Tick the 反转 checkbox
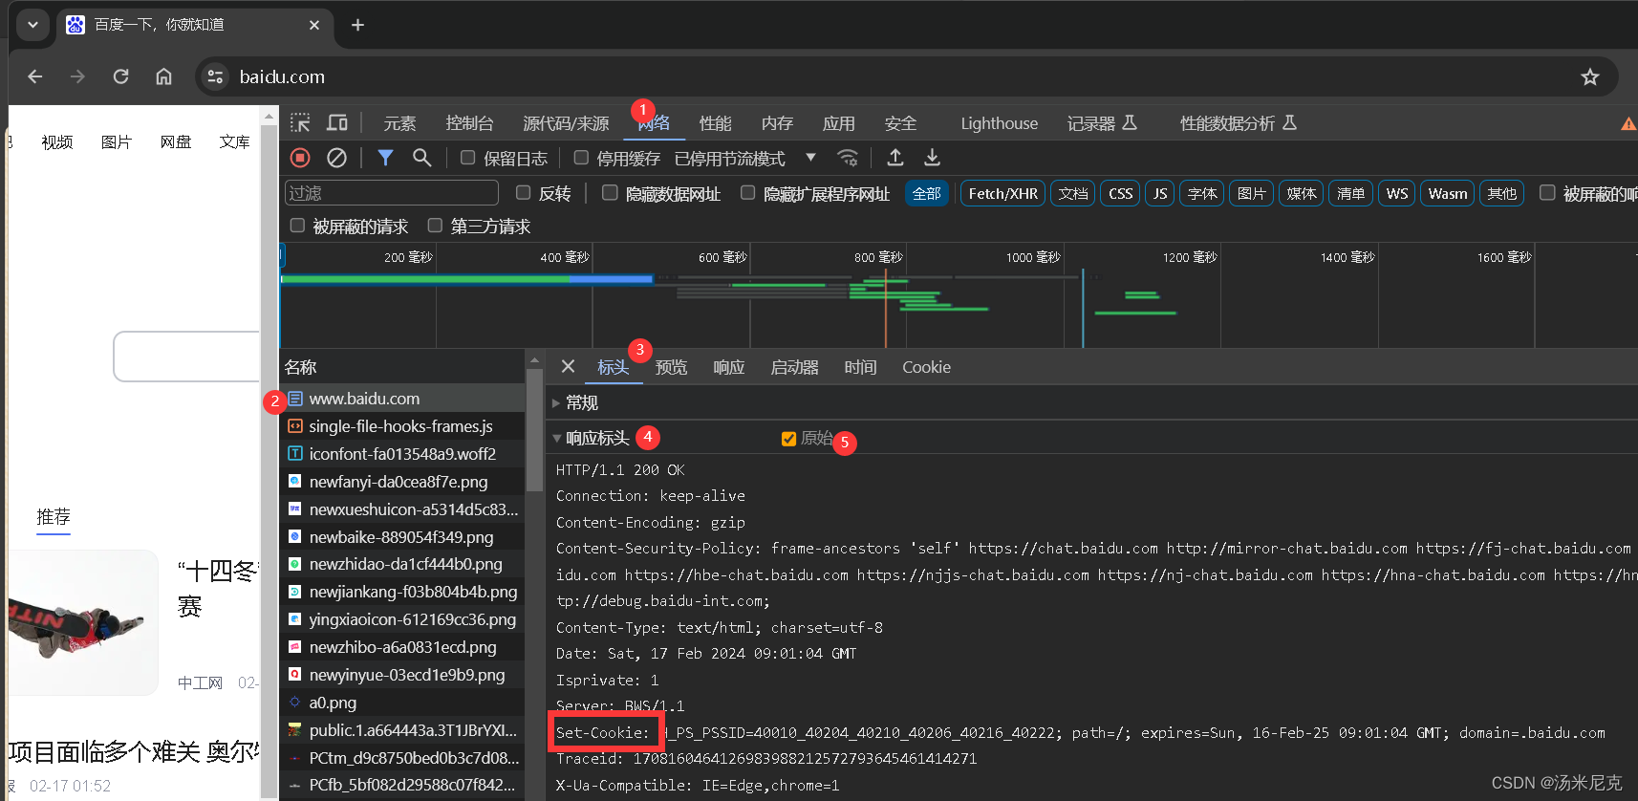1638x801 pixels. tap(523, 193)
